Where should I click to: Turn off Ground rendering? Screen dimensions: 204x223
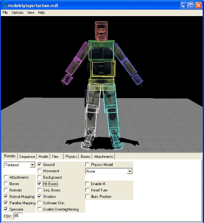click(x=40, y=165)
